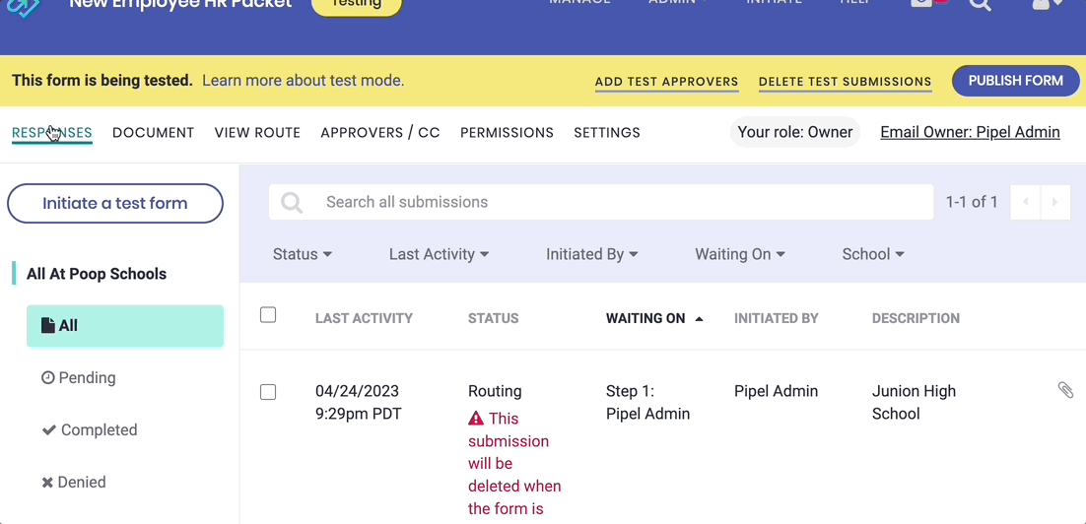
Task: Open the Last Activity filter dropdown
Action: click(439, 254)
